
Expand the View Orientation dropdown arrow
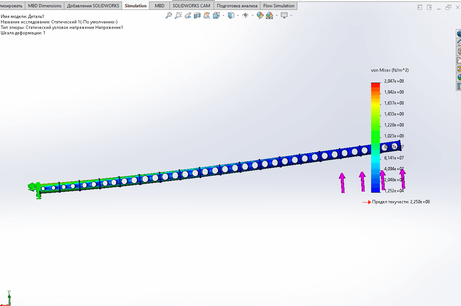(223, 15)
